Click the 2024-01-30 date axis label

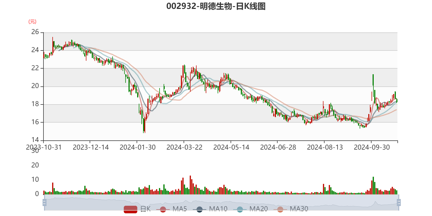(138, 147)
